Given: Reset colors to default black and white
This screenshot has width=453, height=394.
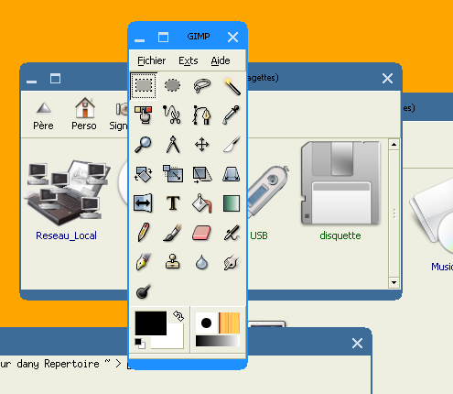Looking at the screenshot, I should [140, 344].
